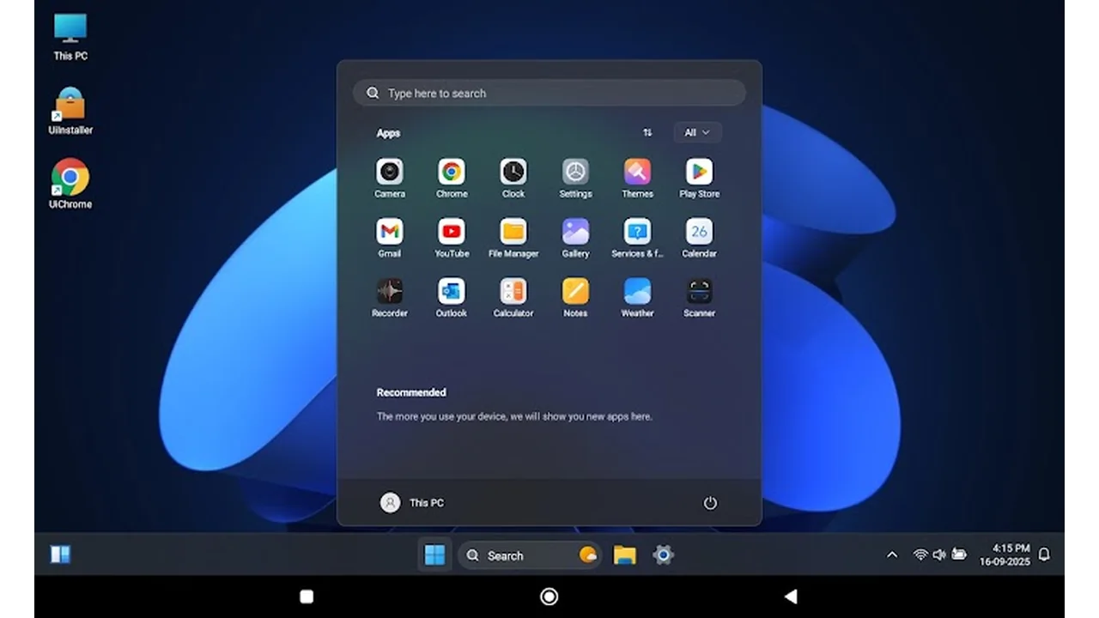This screenshot has height=618, width=1099.
Task: Click the Wi-Fi icon in the system tray
Action: click(x=920, y=555)
